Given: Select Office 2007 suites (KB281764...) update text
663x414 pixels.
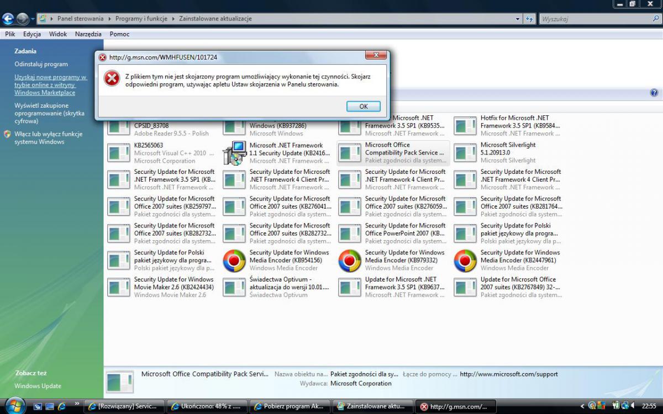Looking at the screenshot, I should click(522, 206).
